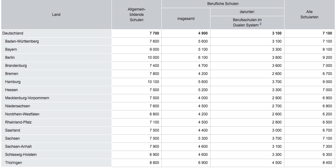Click the 10 100 value for Hamburg

153,82
